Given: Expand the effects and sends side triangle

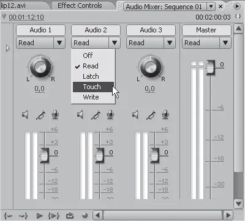Looking at the screenshot, I should click(8, 48).
